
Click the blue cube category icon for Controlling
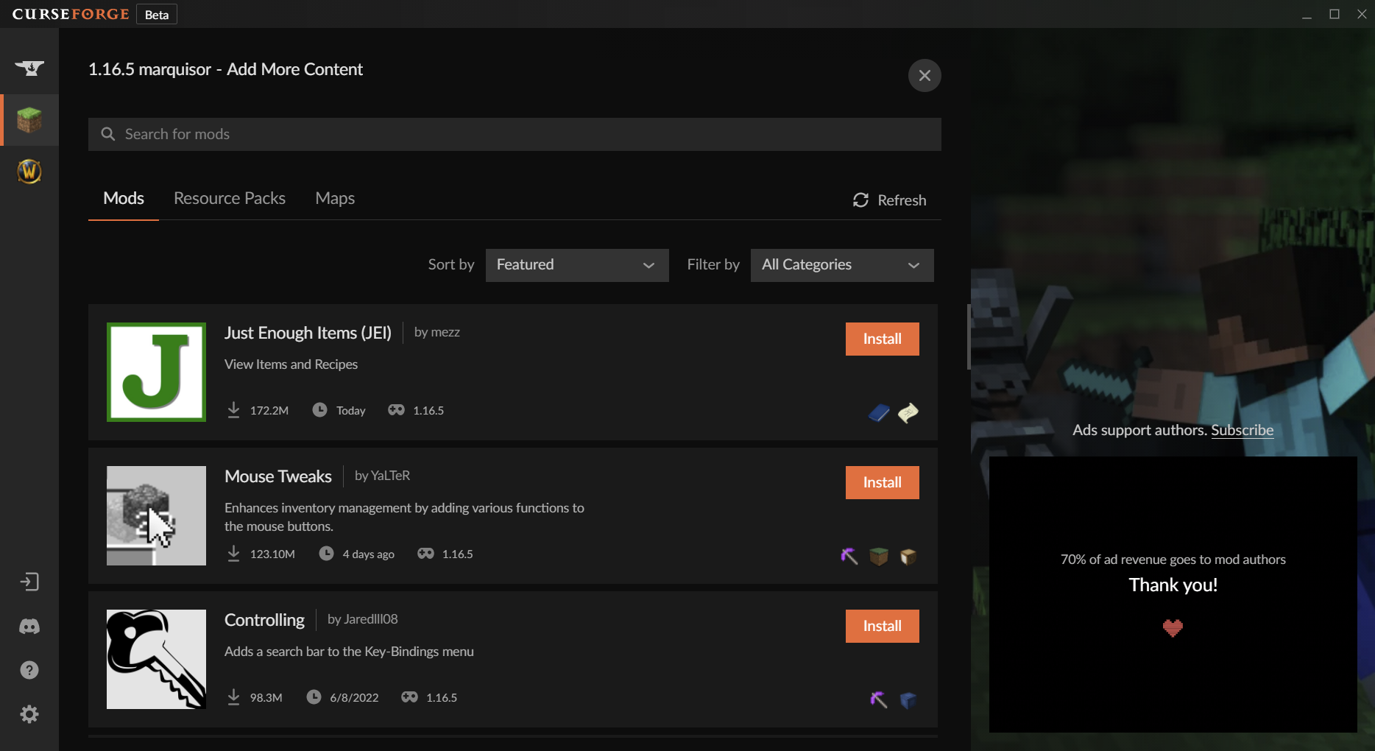[x=908, y=700]
